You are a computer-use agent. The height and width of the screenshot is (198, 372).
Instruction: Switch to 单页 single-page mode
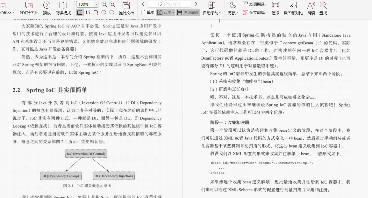tap(147, 12)
